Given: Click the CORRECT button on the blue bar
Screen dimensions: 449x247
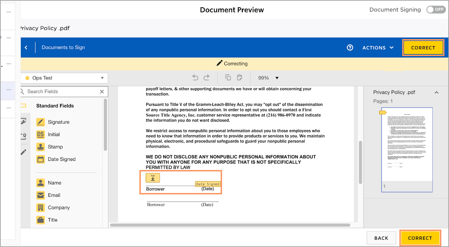Looking at the screenshot, I should 423,47.
